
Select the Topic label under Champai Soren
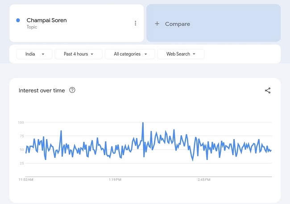[32, 27]
